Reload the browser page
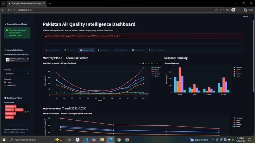 click(x=9, y=10)
